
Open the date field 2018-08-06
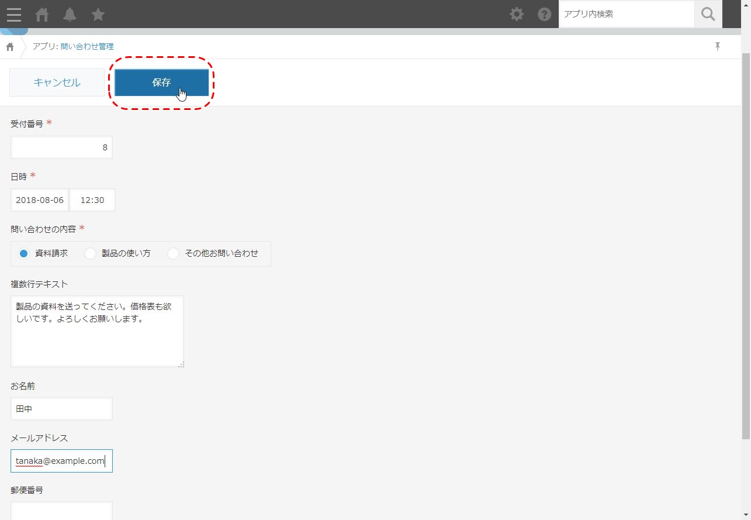(40, 200)
